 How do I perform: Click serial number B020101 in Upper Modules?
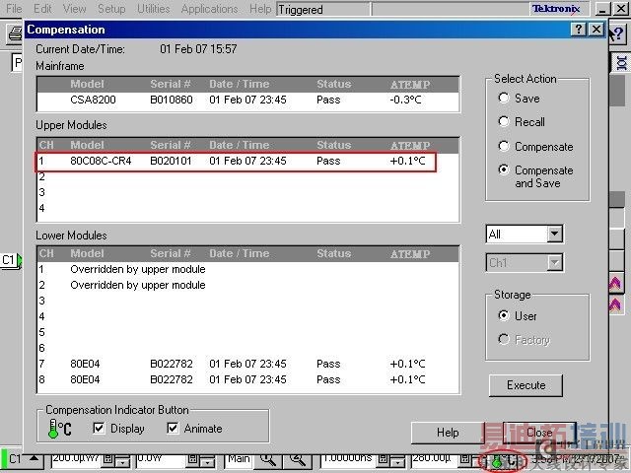click(171, 161)
